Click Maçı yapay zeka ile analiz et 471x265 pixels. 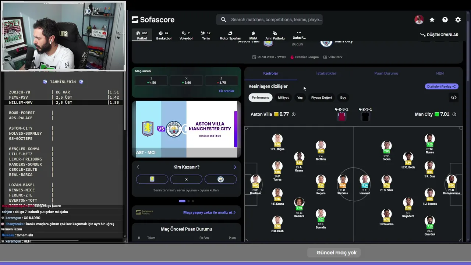tap(209, 212)
